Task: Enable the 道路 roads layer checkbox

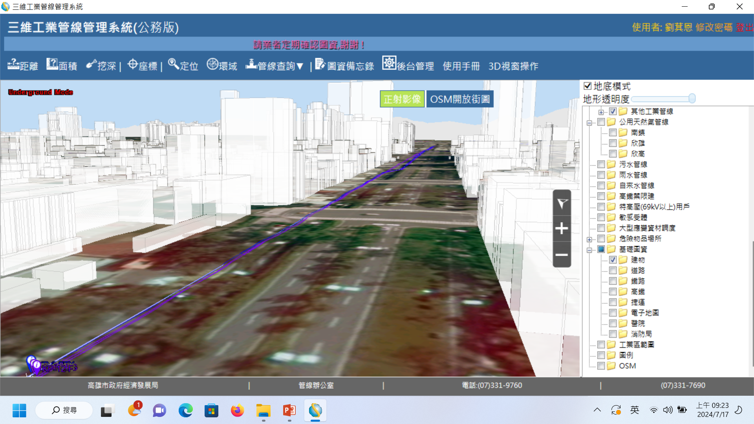Action: click(x=613, y=270)
